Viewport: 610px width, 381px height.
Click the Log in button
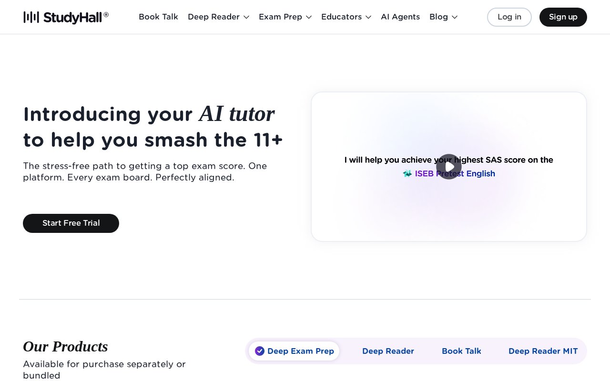coord(509,17)
